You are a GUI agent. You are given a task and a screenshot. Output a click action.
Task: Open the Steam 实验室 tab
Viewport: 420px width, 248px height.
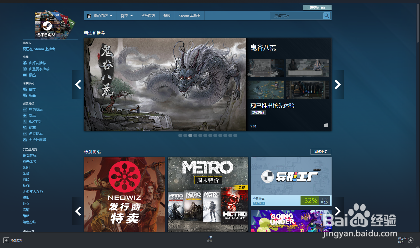[190, 16]
